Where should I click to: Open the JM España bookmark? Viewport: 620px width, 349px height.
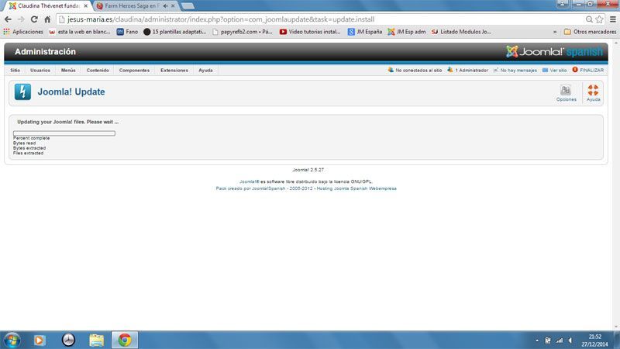pyautogui.click(x=364, y=32)
